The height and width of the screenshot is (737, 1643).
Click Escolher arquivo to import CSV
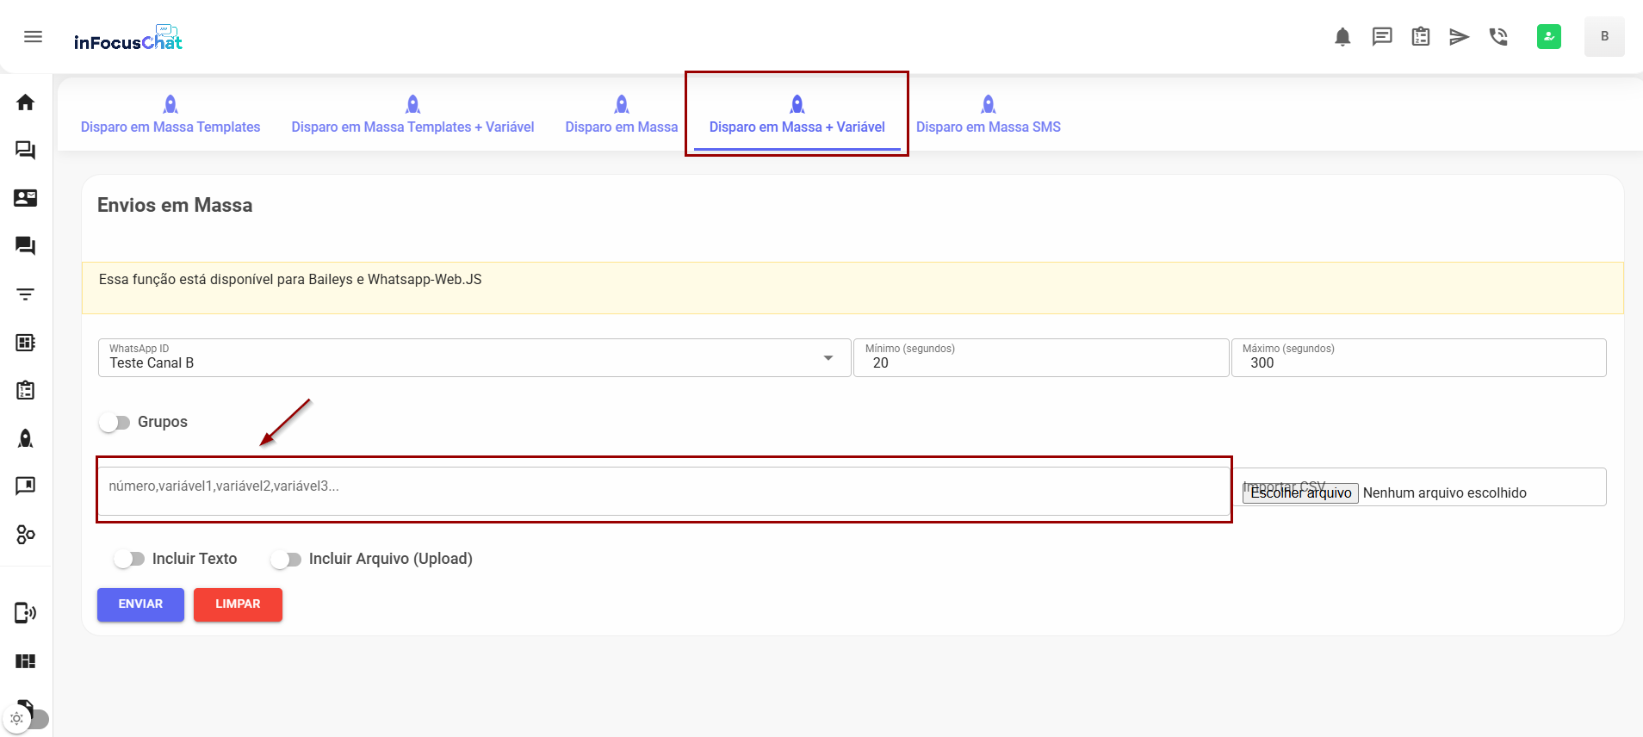[x=1300, y=493]
